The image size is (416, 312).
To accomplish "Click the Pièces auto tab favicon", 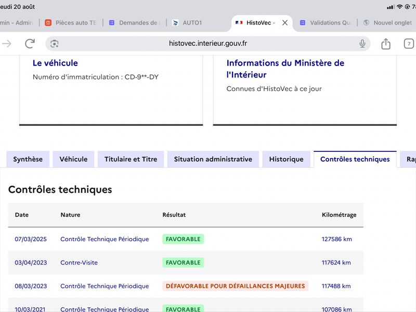I will tap(48, 23).
